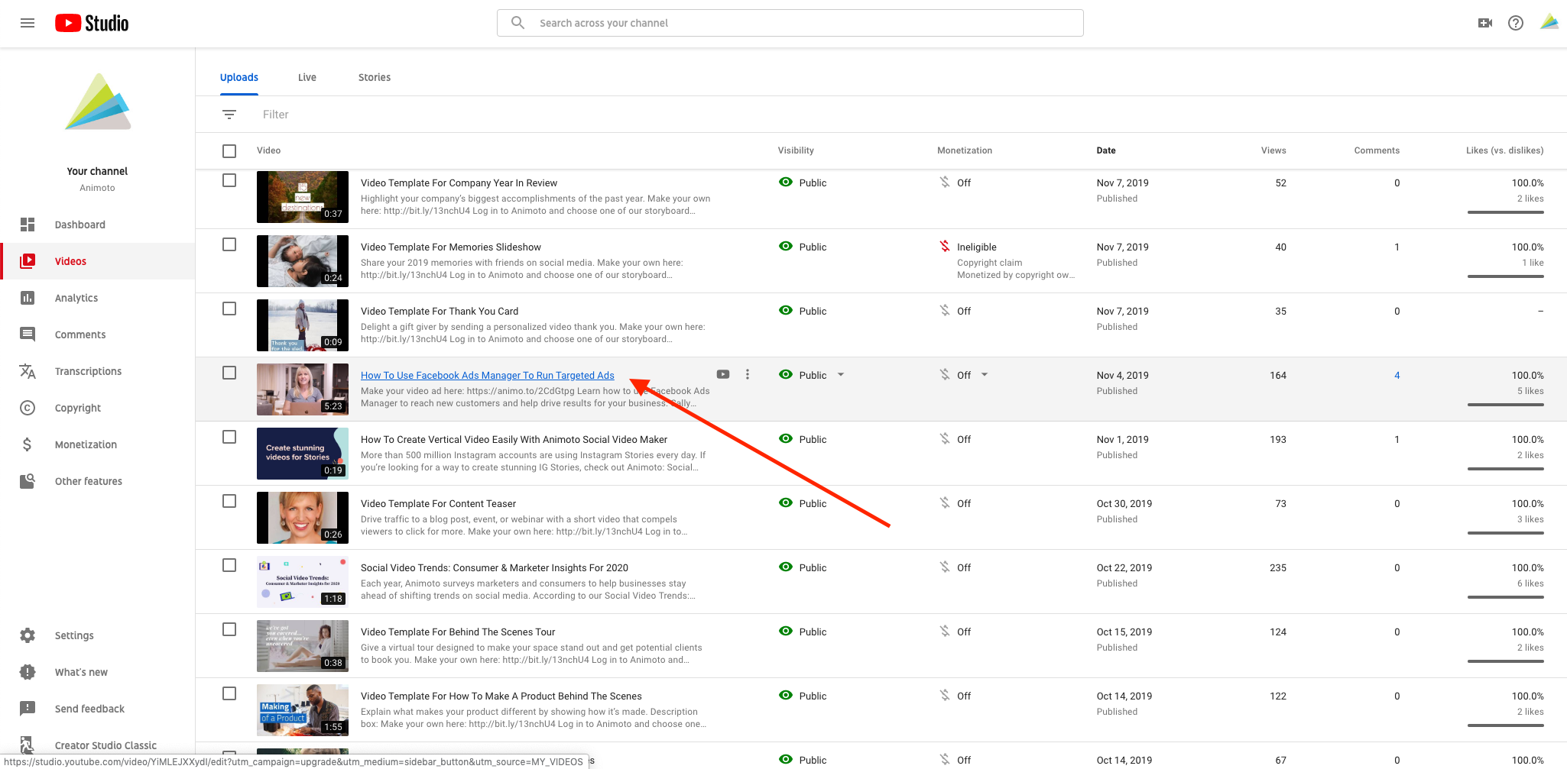Click the View on YouTube icon for Facebook Ads video
1567x769 pixels.
[723, 374]
